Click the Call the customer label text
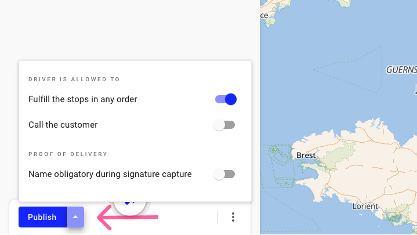The height and width of the screenshot is (235, 417). 63,125
